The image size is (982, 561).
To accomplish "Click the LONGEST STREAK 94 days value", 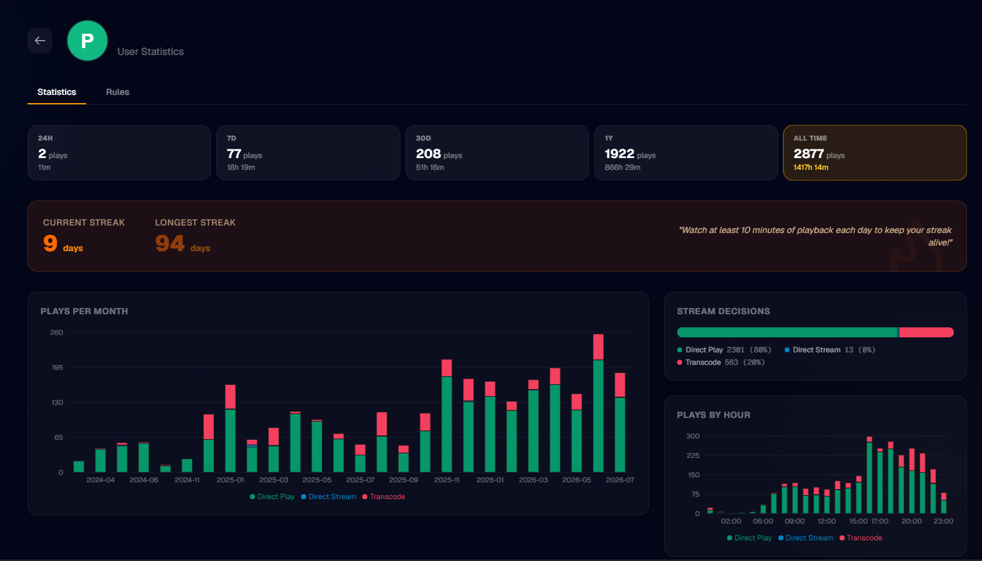I will [x=182, y=244].
